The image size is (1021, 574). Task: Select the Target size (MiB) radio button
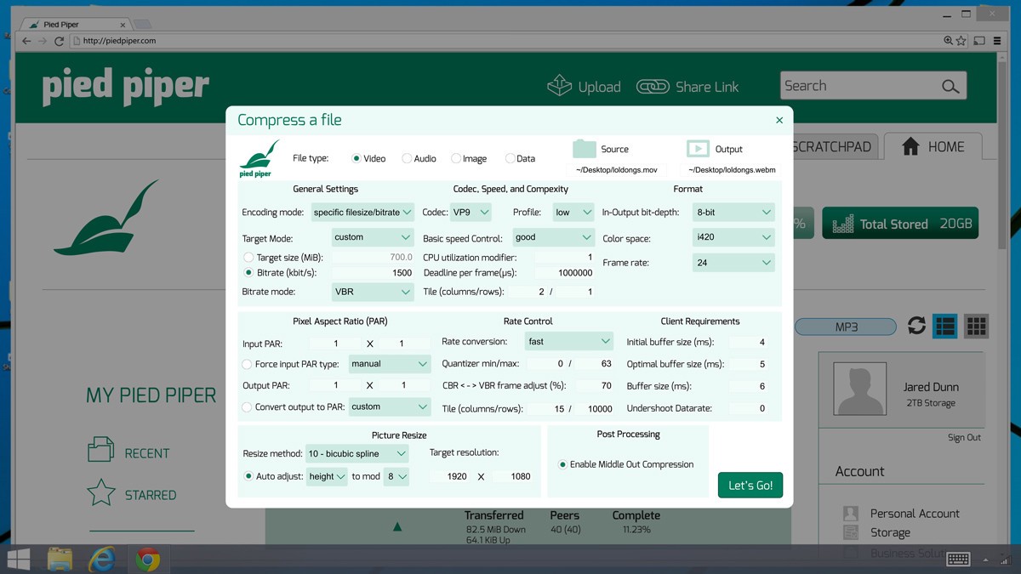(248, 257)
